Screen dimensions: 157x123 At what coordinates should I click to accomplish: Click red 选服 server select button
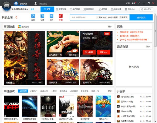(x=107, y=34)
